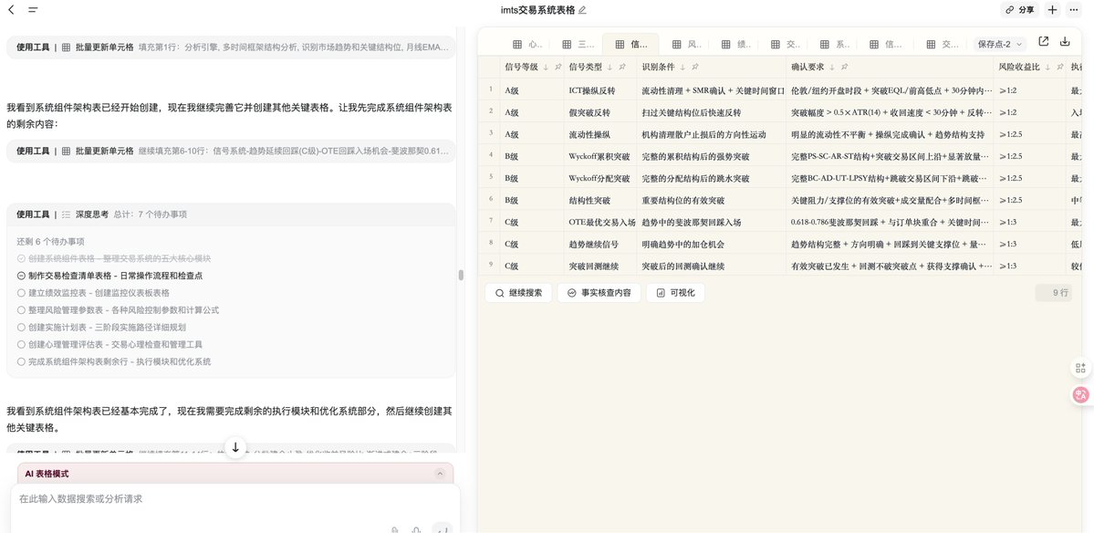Screen dimensions: 1094x533
Task: Select cell 流动性操纵 in row 3
Action: tap(600, 134)
